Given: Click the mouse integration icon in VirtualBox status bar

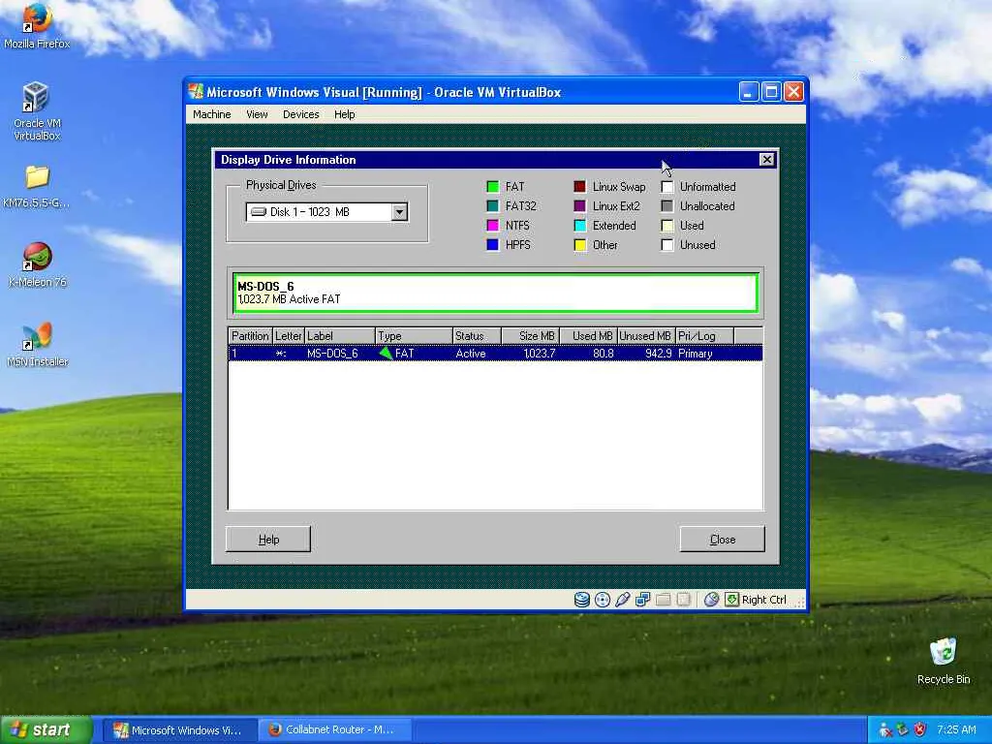Looking at the screenshot, I should 711,599.
